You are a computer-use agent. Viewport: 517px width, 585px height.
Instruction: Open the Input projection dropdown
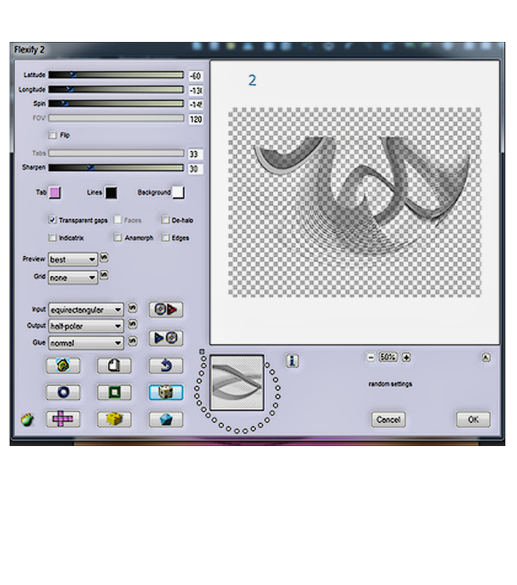(85, 310)
